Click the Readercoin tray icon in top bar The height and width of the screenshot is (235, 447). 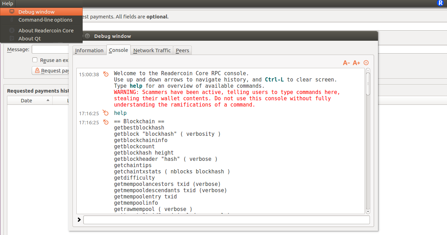pyautogui.click(x=440, y=3)
